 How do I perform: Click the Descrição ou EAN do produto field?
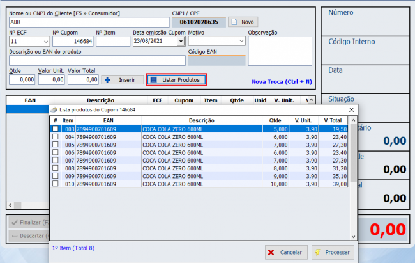(x=97, y=61)
